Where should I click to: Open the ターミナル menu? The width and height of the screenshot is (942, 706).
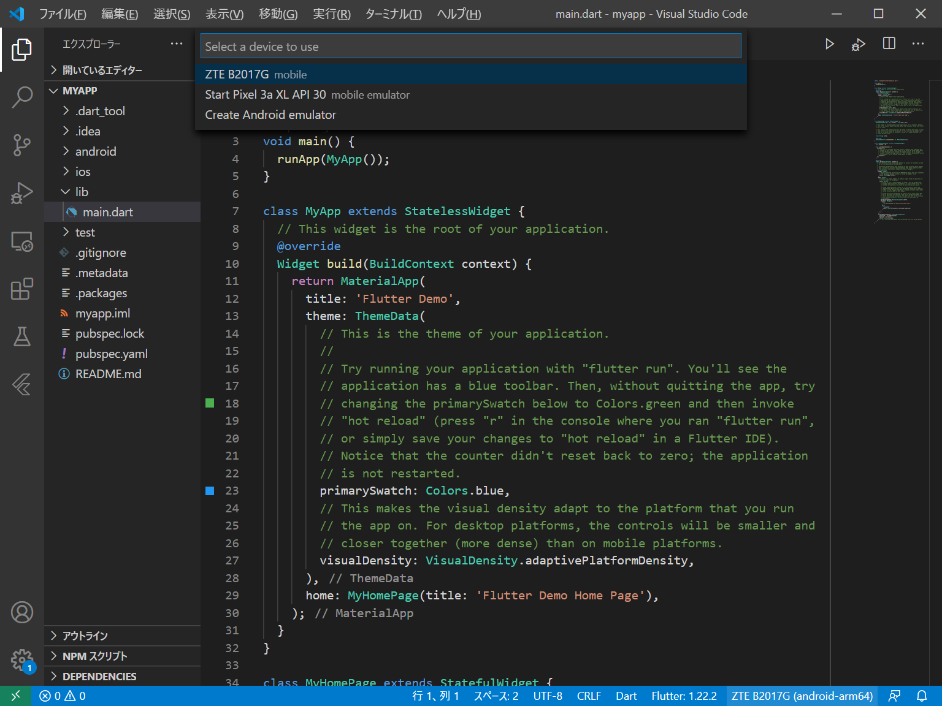(392, 13)
